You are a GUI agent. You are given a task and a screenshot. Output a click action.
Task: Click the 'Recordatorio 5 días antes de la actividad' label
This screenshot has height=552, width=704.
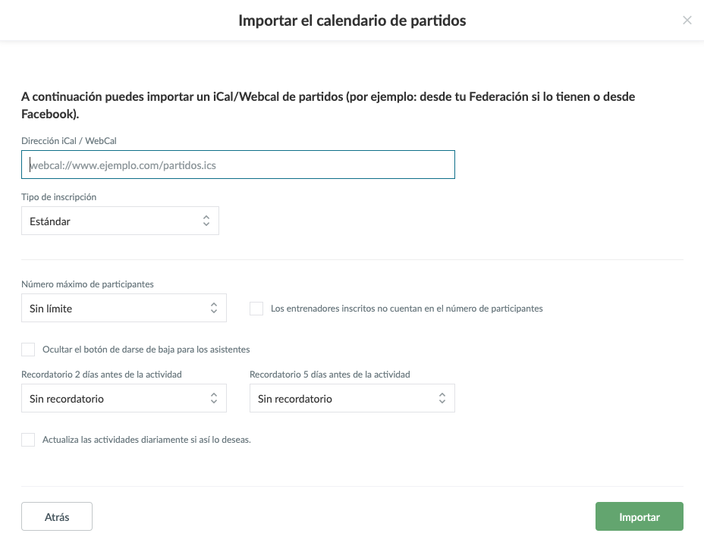[x=329, y=375]
